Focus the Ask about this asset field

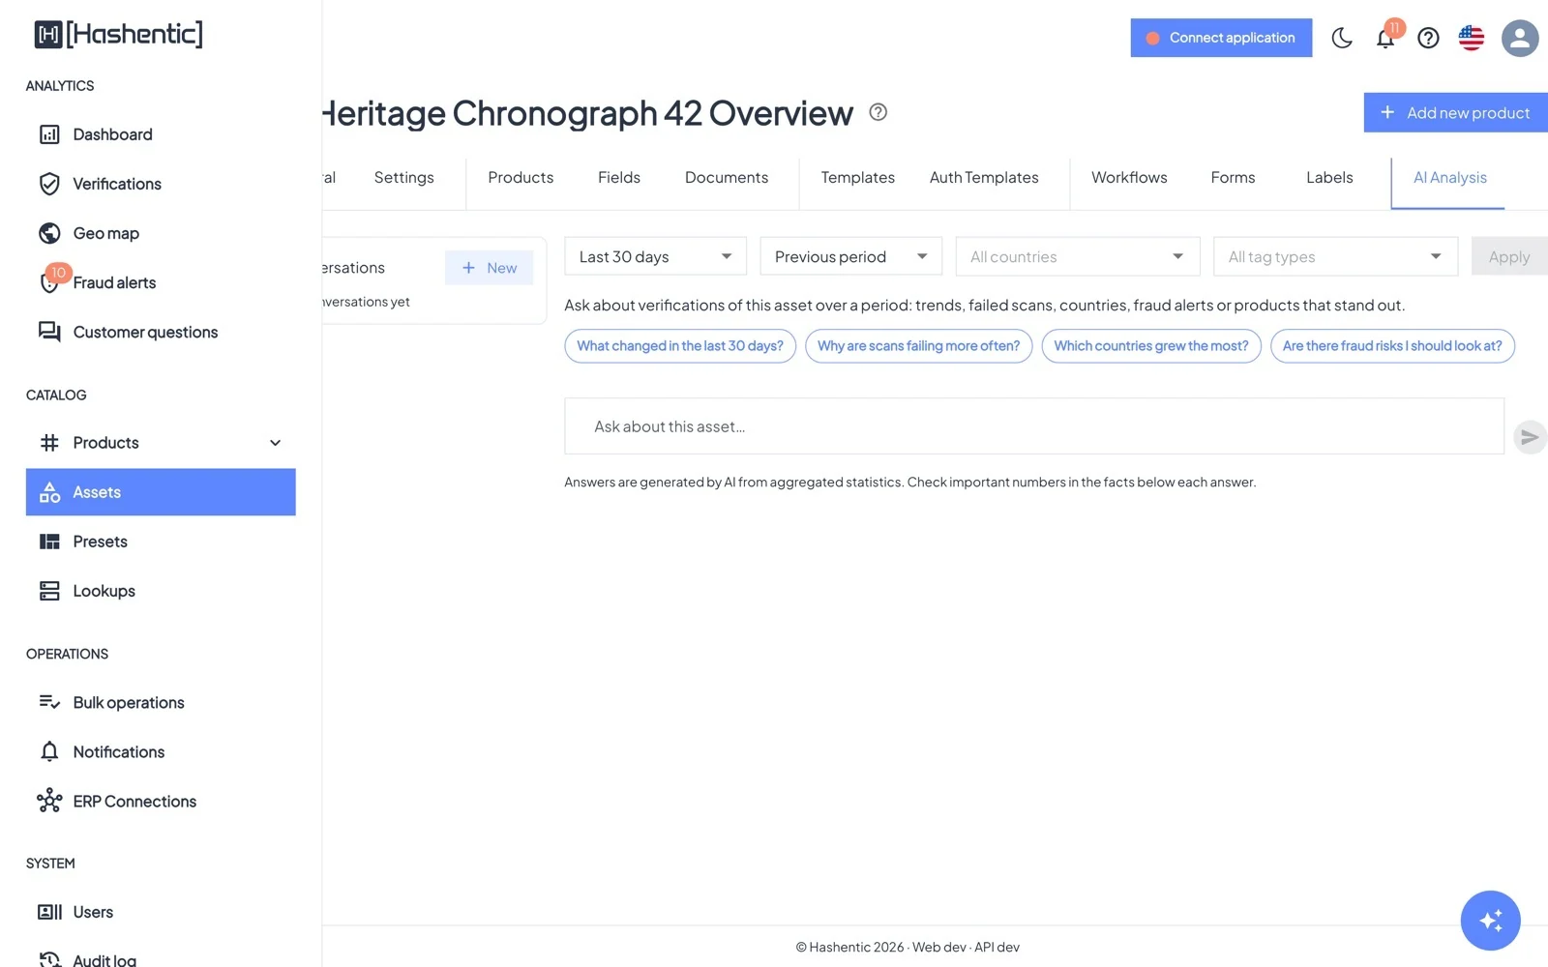[1034, 426]
